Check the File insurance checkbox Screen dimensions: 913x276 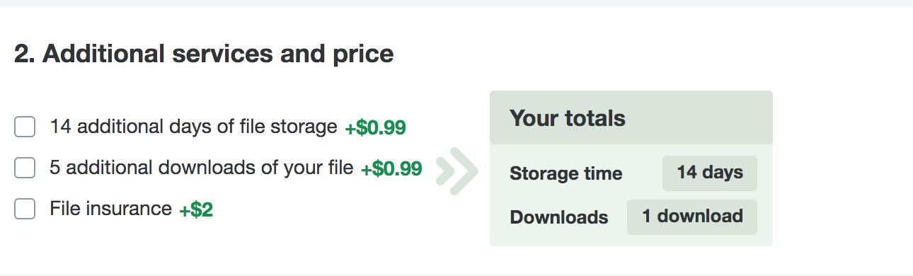point(25,209)
